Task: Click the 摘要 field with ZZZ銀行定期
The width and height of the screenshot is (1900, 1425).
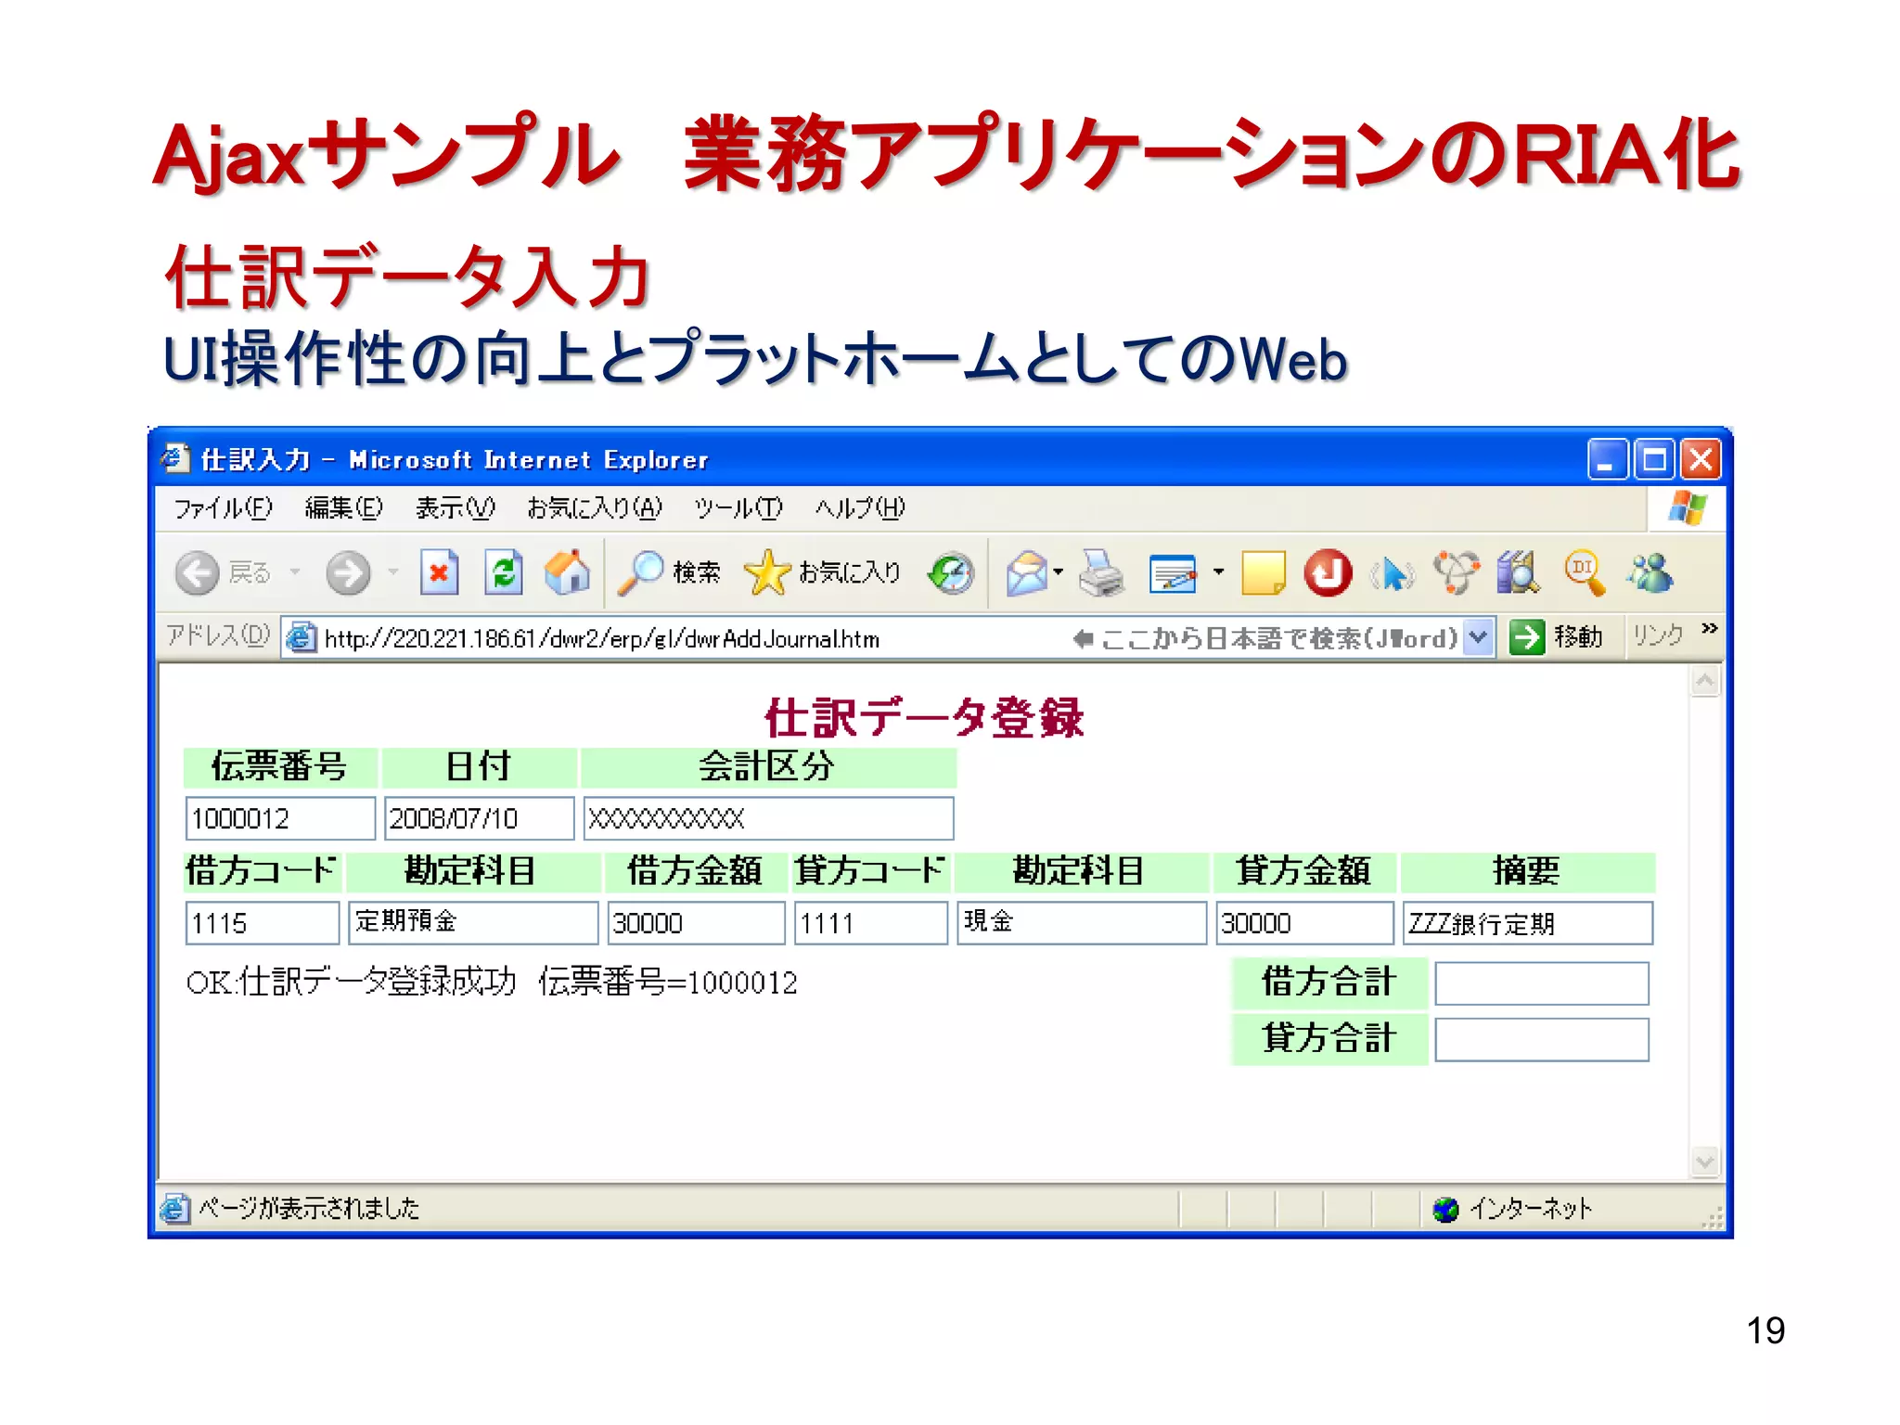Action: tap(1528, 923)
